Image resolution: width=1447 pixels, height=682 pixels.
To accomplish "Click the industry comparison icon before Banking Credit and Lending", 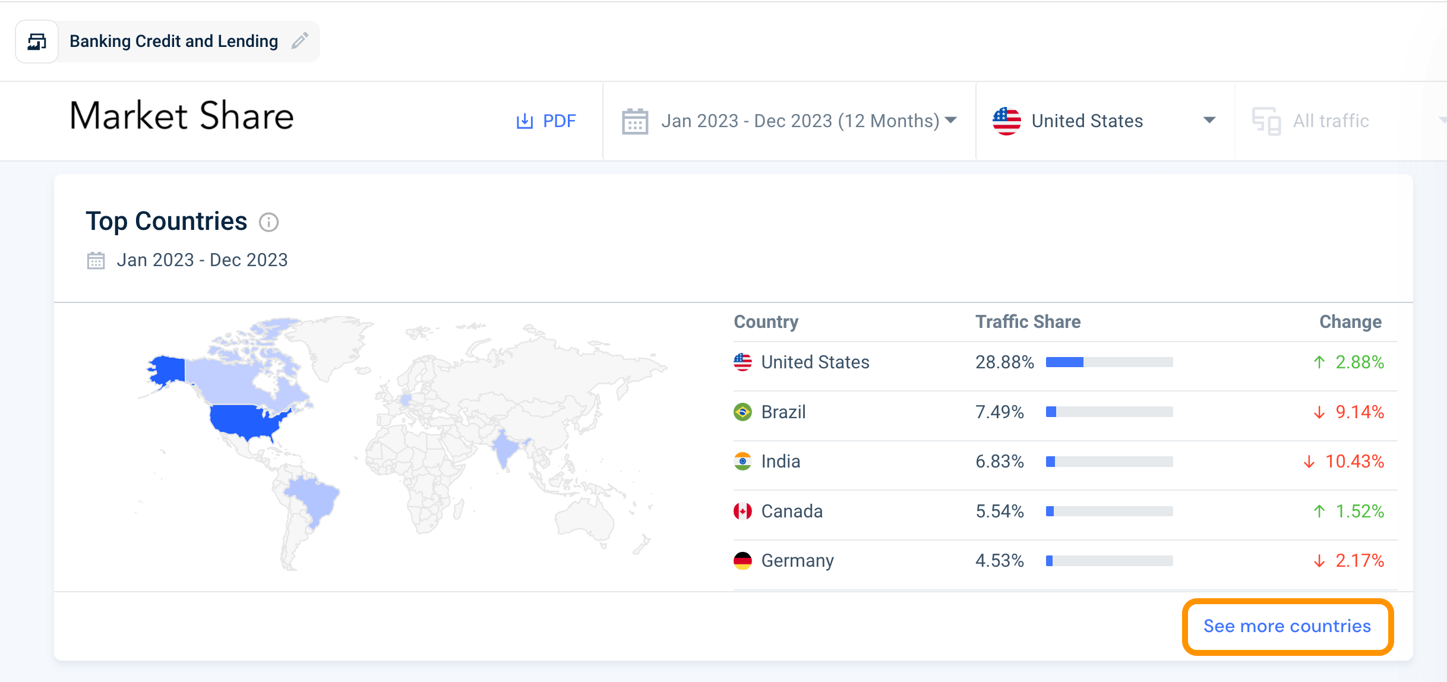I will pyautogui.click(x=36, y=41).
